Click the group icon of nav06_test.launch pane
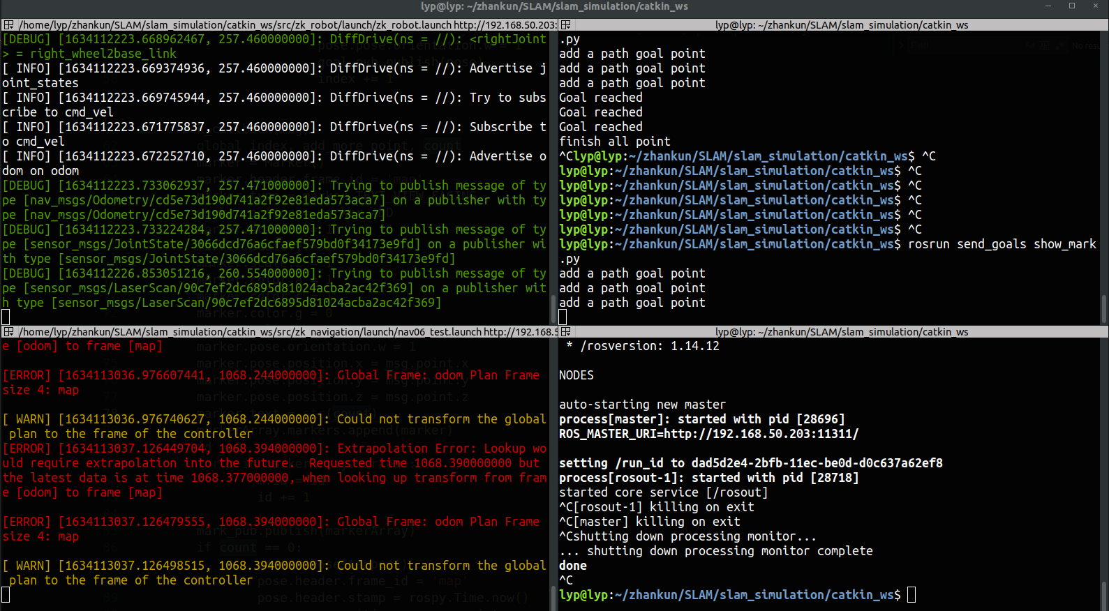This screenshot has height=611, width=1109. [8, 331]
